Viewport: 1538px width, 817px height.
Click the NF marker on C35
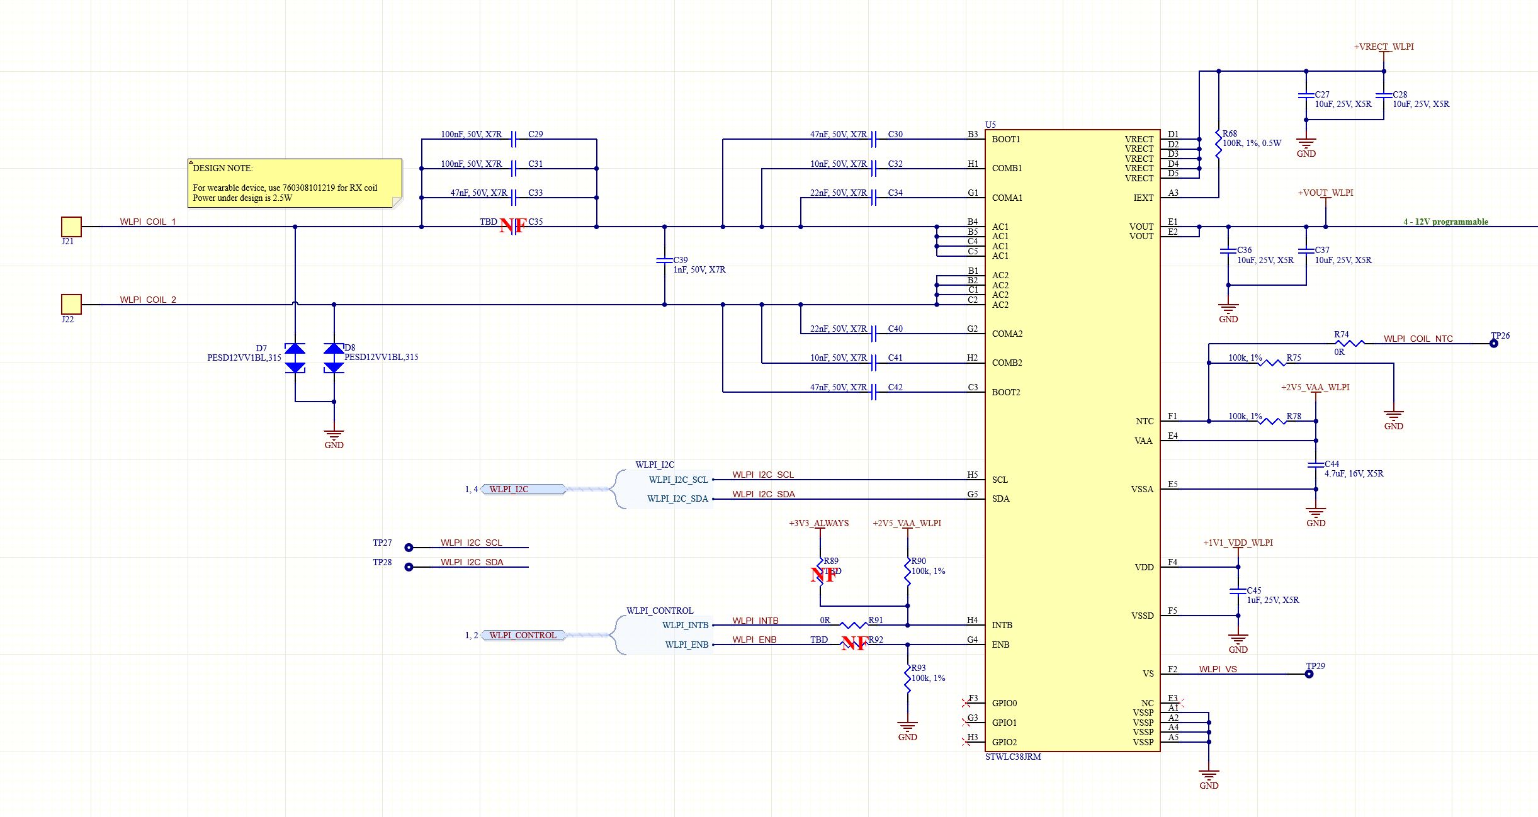pyautogui.click(x=512, y=225)
